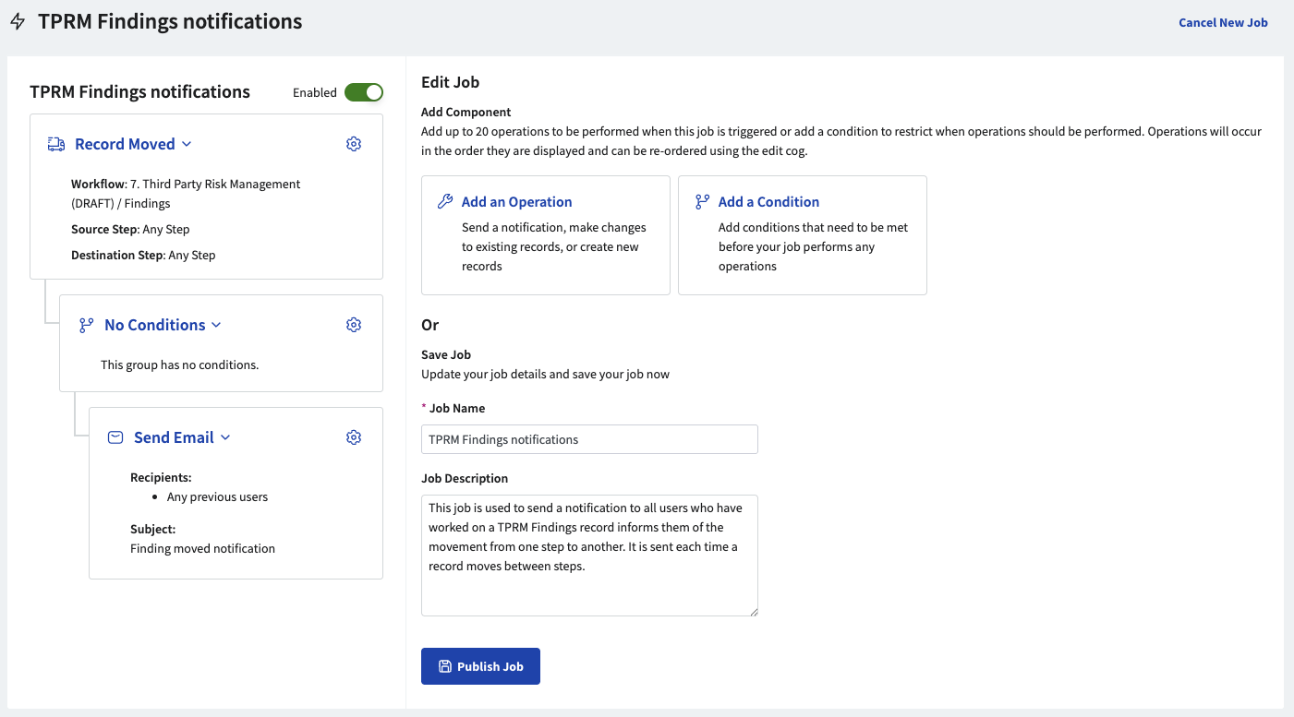Open settings cog for No Conditions
The height and width of the screenshot is (717, 1294).
(354, 325)
